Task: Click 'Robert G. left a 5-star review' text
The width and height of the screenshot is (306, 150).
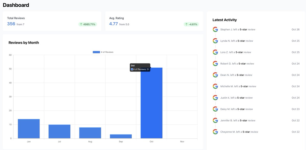Action: [x=237, y=64]
